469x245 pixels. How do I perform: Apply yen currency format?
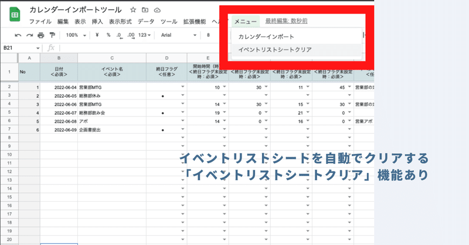pos(97,35)
